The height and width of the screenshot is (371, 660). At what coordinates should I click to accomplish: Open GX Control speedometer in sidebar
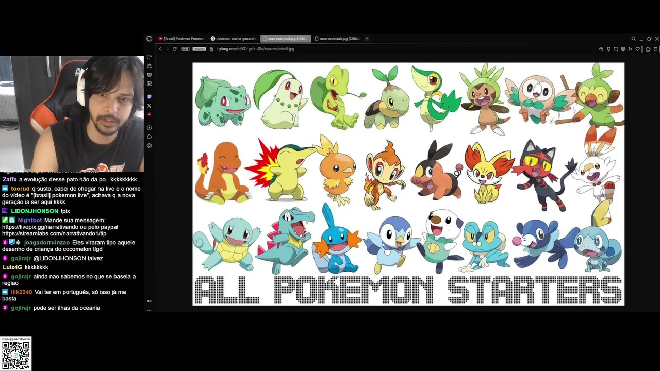click(x=149, y=57)
